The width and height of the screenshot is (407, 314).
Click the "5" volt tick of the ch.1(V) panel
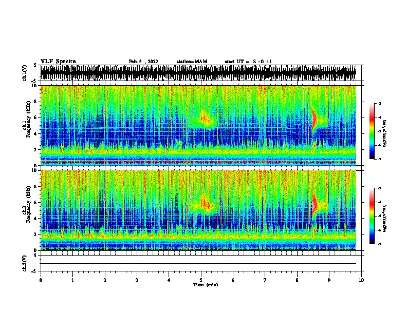tap(35, 65)
